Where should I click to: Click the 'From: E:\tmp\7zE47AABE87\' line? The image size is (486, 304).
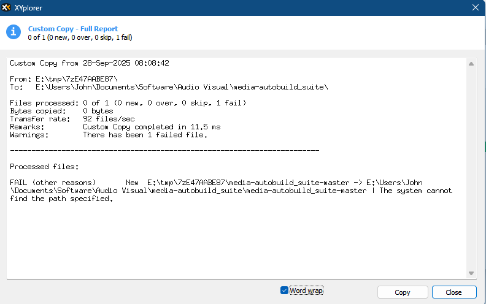pos(64,79)
